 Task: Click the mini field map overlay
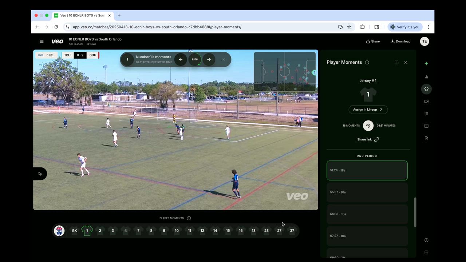pyautogui.click(x=285, y=72)
